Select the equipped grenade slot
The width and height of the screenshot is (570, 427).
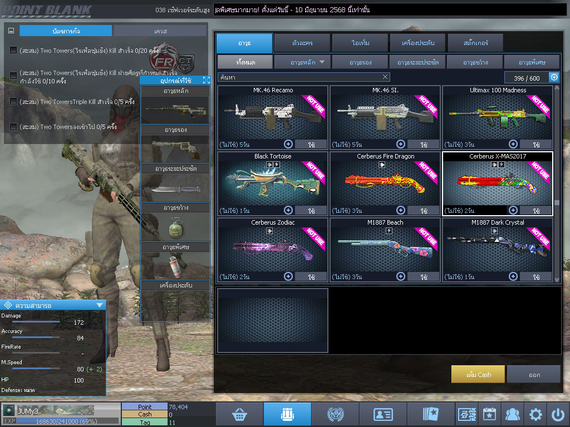click(175, 227)
